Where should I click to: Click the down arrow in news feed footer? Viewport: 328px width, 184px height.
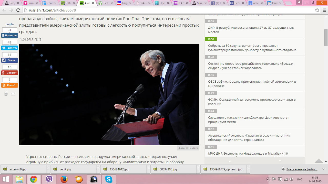tap(230, 161)
